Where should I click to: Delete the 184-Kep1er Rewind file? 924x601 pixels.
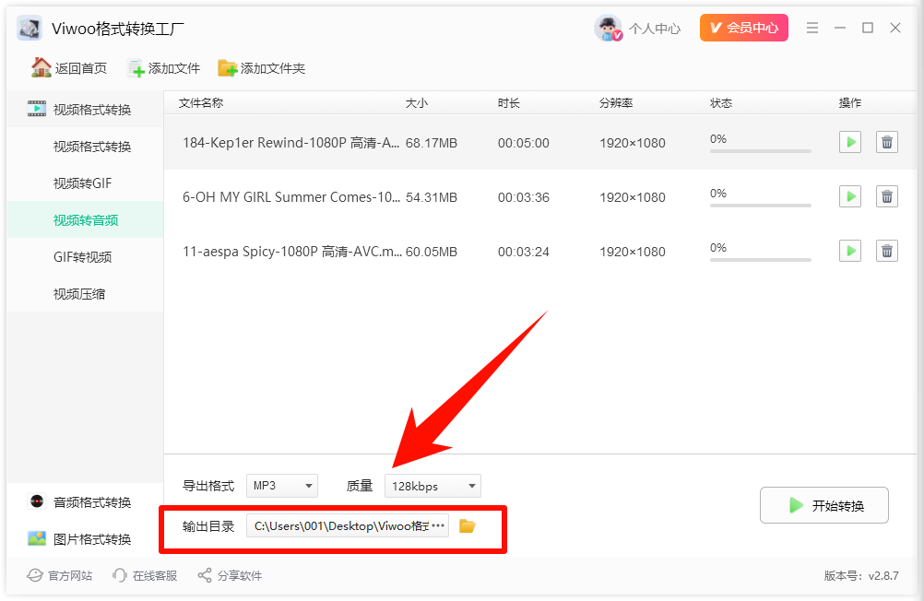[x=886, y=142]
